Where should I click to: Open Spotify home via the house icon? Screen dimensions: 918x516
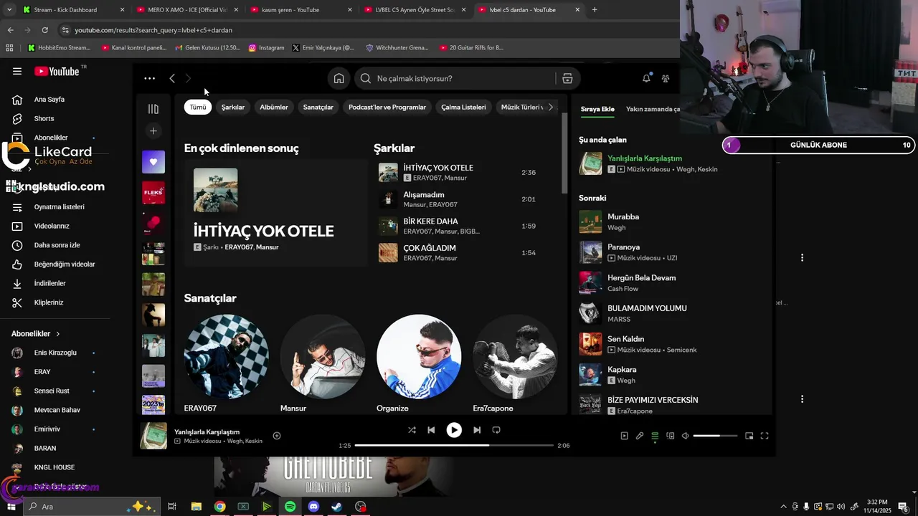pos(339,78)
